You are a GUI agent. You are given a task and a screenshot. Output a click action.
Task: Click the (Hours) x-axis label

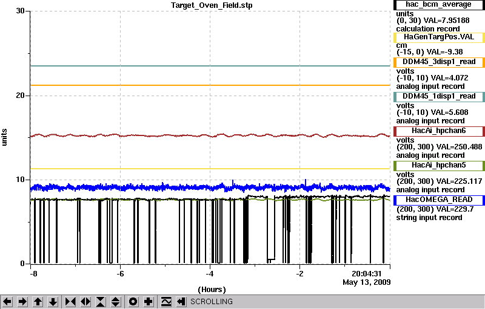(212, 290)
